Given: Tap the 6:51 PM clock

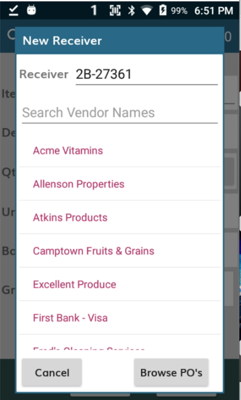Looking at the screenshot, I should point(214,11).
